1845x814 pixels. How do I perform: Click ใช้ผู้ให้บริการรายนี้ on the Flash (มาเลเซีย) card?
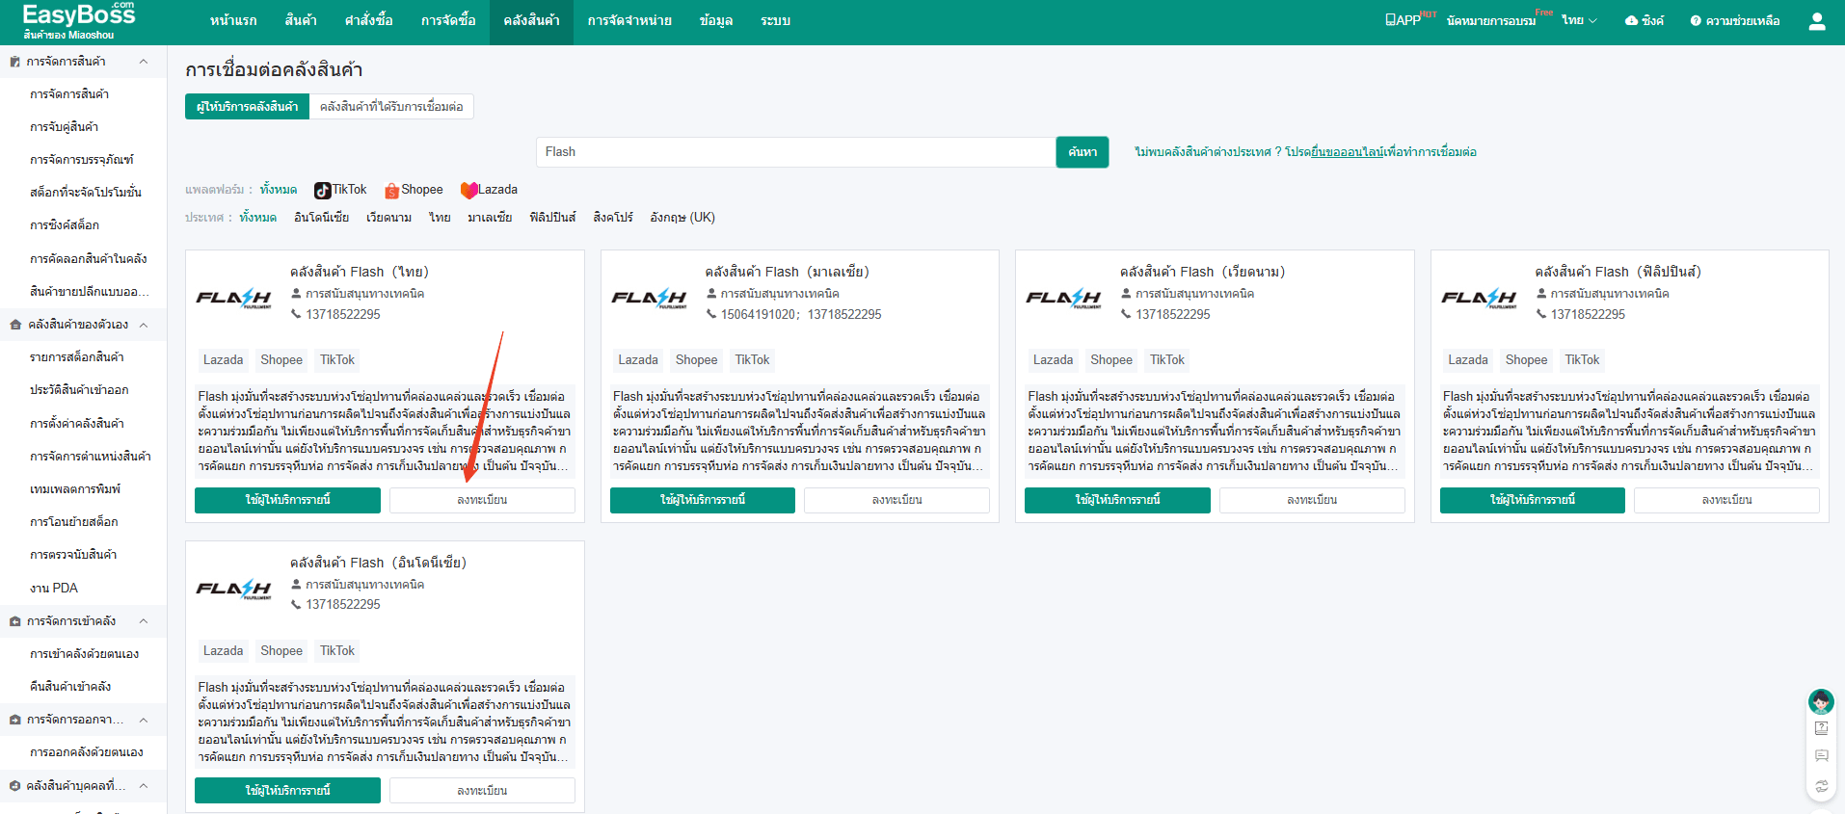703,500
